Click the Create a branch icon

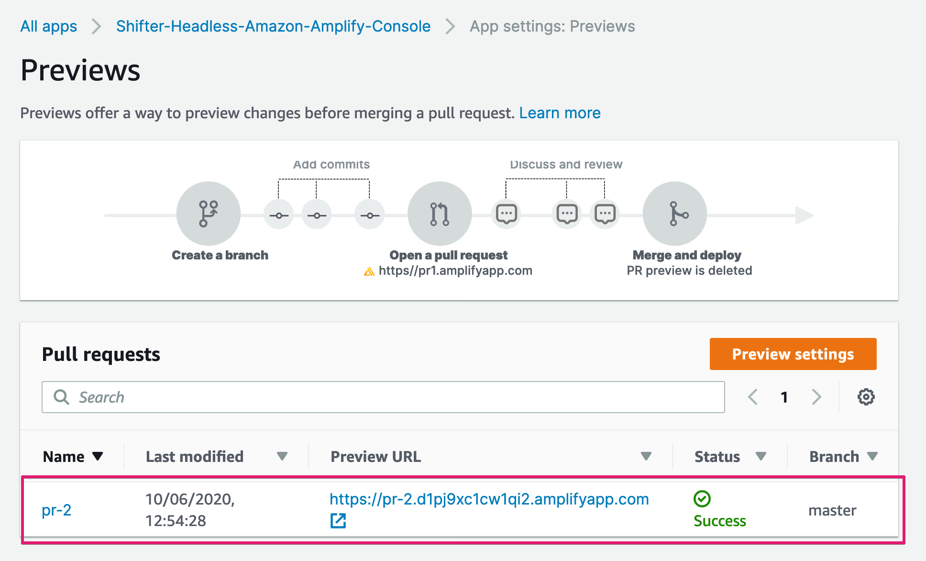pyautogui.click(x=209, y=213)
